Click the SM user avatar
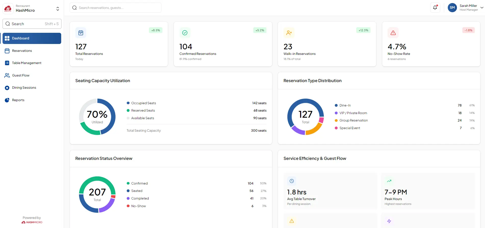The height and width of the screenshot is (228, 485). tap(452, 8)
